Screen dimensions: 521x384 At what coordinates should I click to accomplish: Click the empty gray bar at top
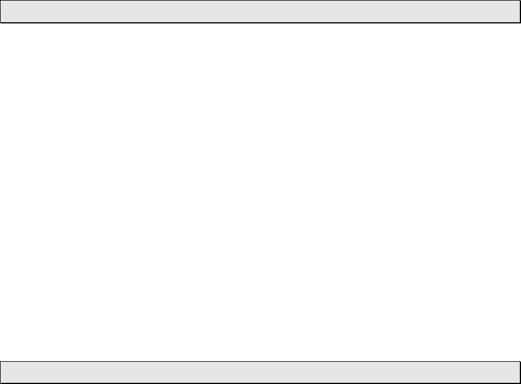point(260,12)
